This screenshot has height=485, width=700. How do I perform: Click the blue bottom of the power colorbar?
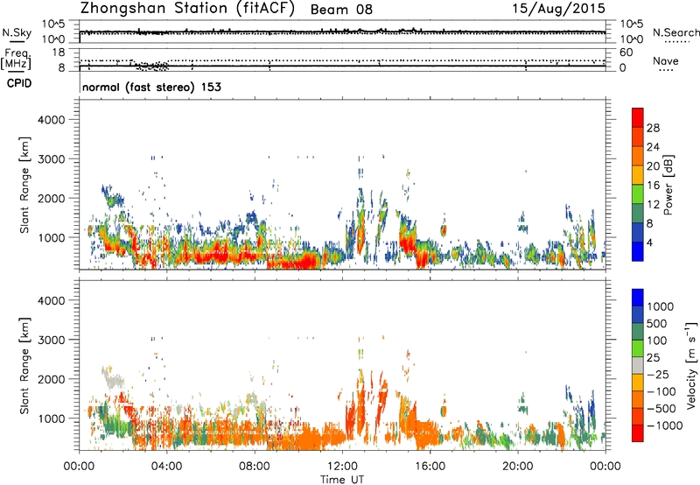click(x=638, y=251)
